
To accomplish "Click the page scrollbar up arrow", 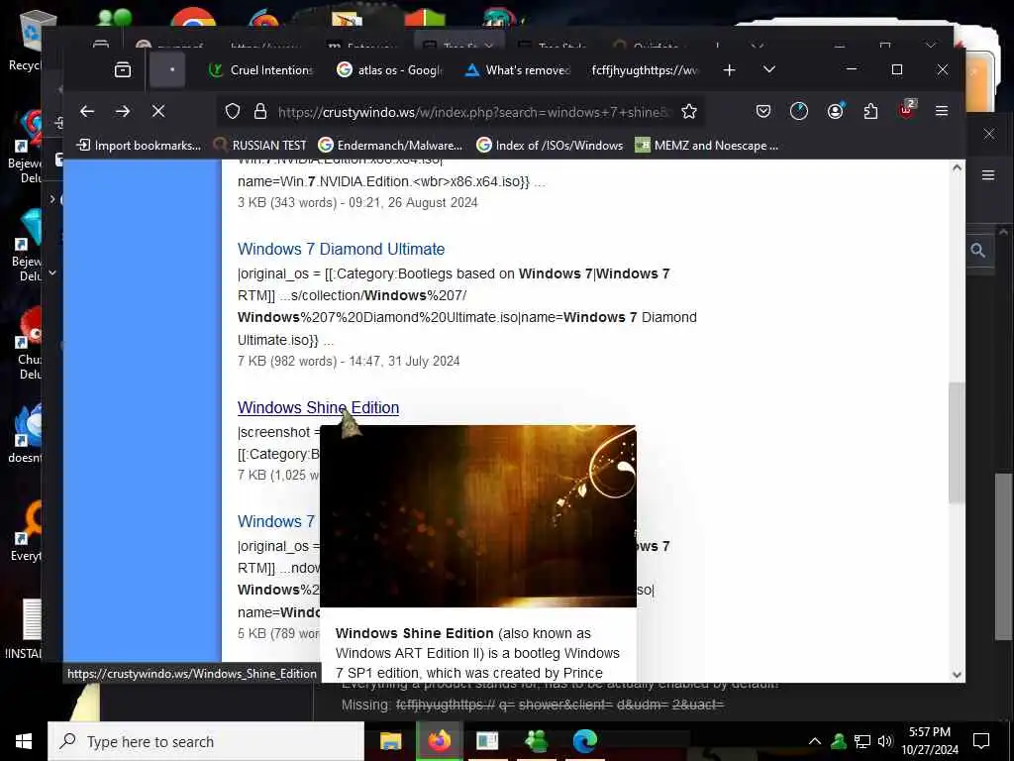I will tap(958, 168).
